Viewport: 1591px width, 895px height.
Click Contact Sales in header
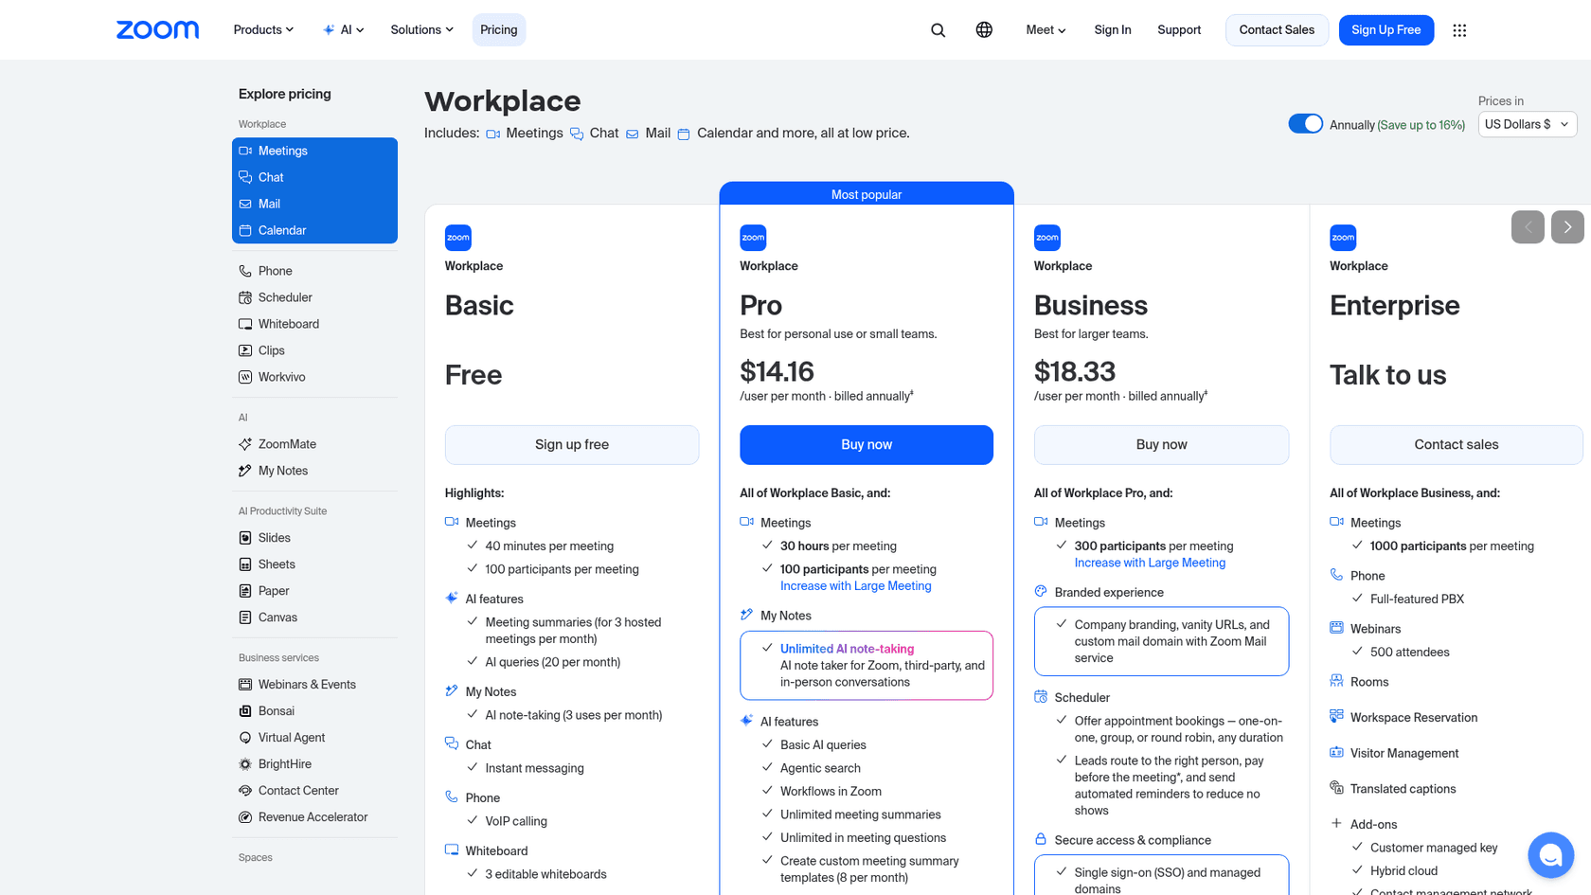point(1277,30)
